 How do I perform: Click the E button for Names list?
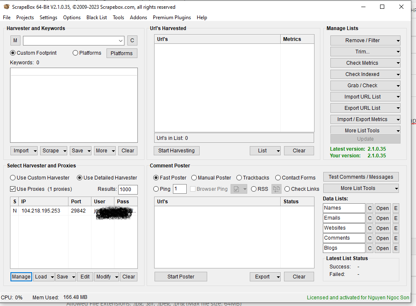pos(396,208)
